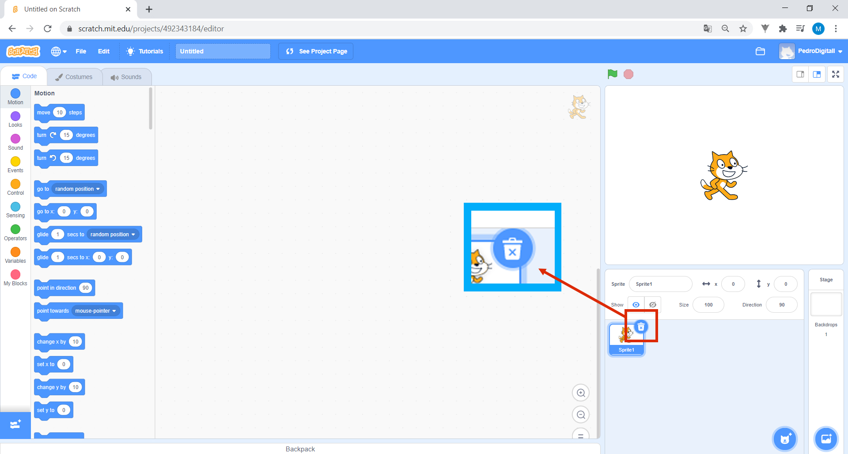Enter full screen stage mode
Image resolution: width=848 pixels, height=454 pixels.
pos(836,74)
